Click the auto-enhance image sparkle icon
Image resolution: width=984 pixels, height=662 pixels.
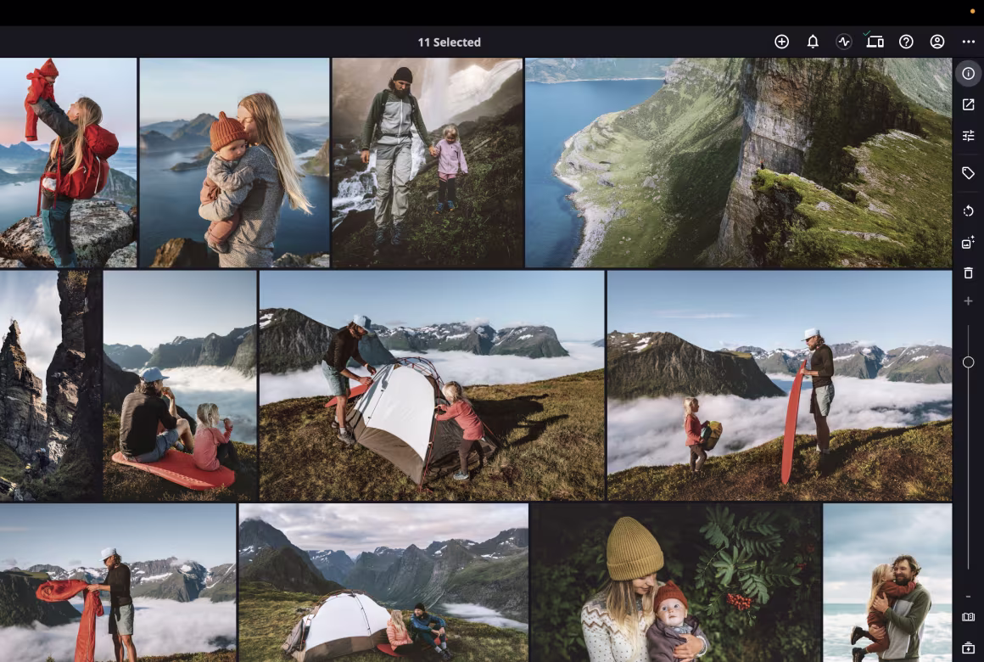coord(968,243)
